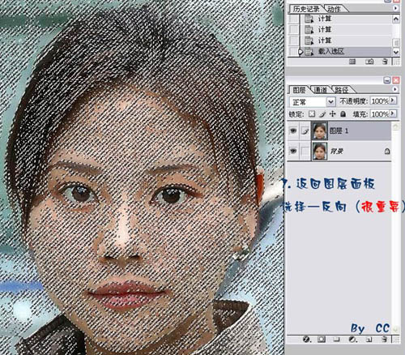Screen dimensions: 405x355
Task: Add layer mask to 图层 1
Action: pyautogui.click(x=322, y=340)
